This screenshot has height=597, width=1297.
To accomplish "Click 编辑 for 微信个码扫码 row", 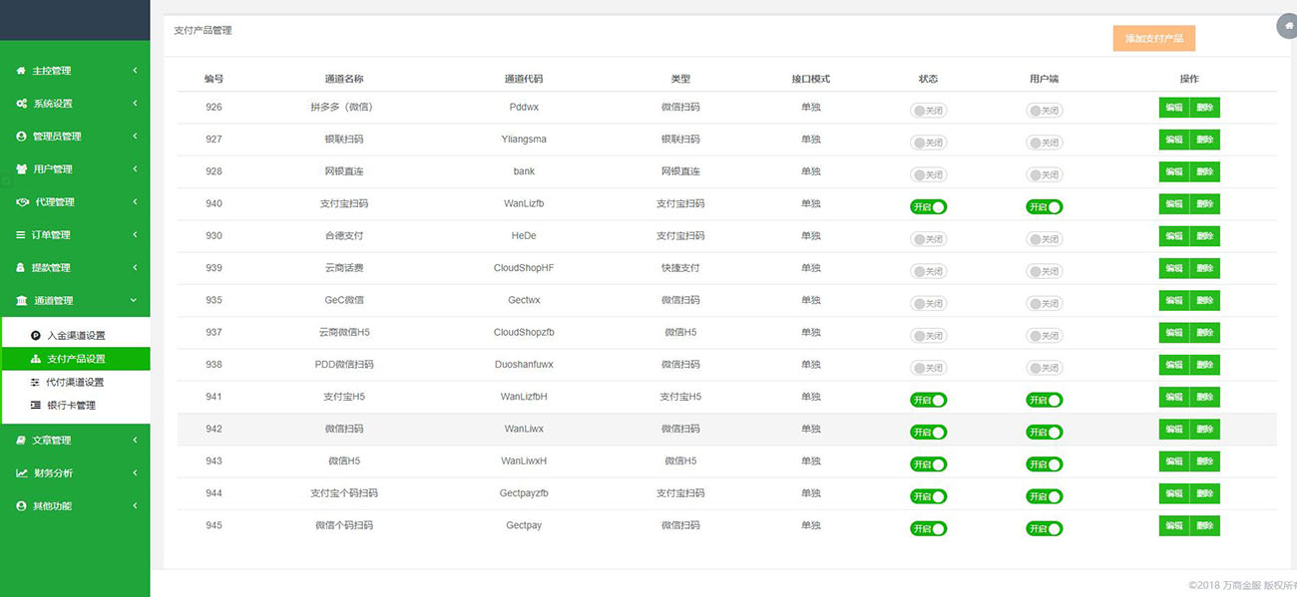I will [1174, 525].
